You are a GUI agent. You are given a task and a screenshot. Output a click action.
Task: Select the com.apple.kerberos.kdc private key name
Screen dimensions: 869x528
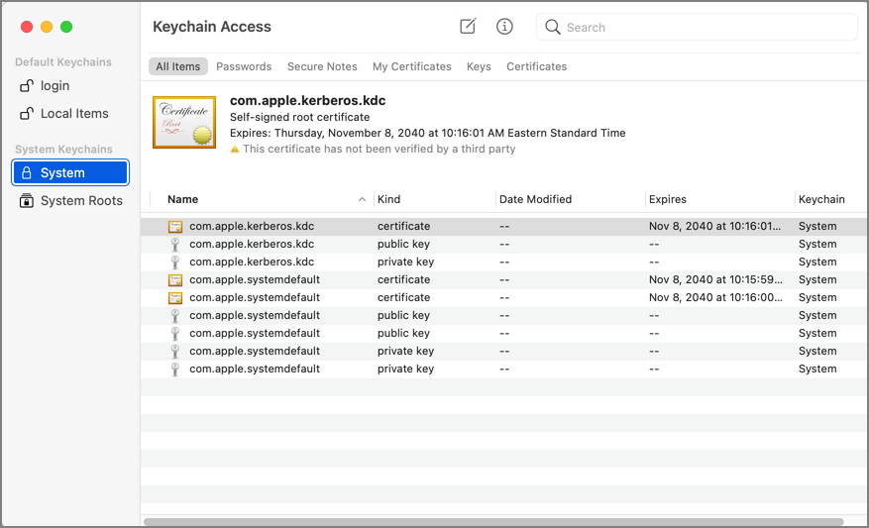tap(252, 262)
